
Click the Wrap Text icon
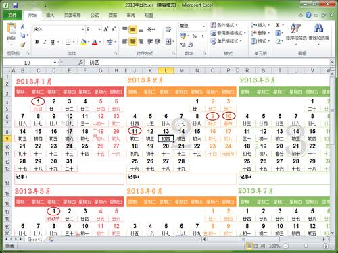(x=168, y=30)
